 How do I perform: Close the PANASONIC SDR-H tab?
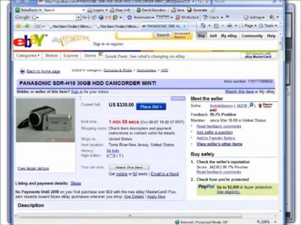[184, 26]
